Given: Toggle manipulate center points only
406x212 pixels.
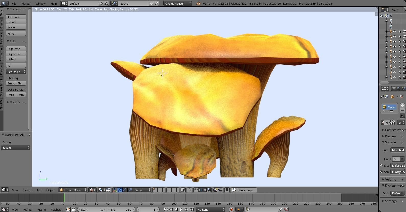Looking at the screenshot, I should point(108,190).
